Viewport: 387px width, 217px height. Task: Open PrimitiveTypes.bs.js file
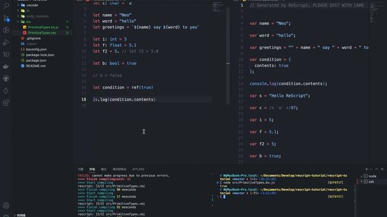[43, 27]
